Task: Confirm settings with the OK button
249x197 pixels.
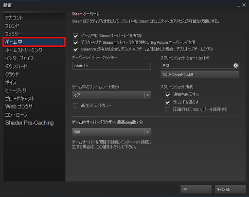Action: coord(196,189)
